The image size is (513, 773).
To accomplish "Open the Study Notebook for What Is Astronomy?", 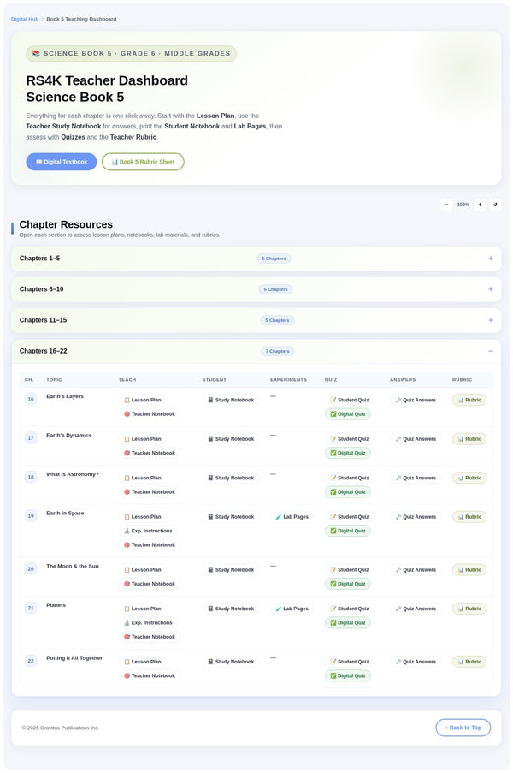I will point(231,478).
